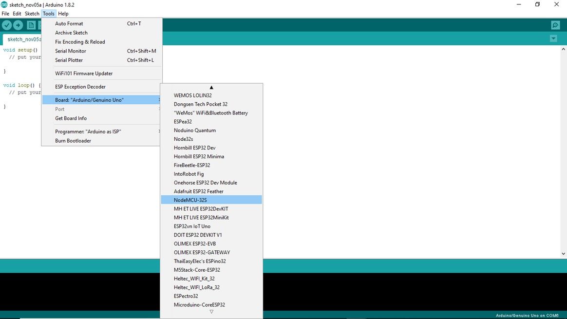This screenshot has width=567, height=319.
Task: Open the Sketch menu
Action: point(32,13)
